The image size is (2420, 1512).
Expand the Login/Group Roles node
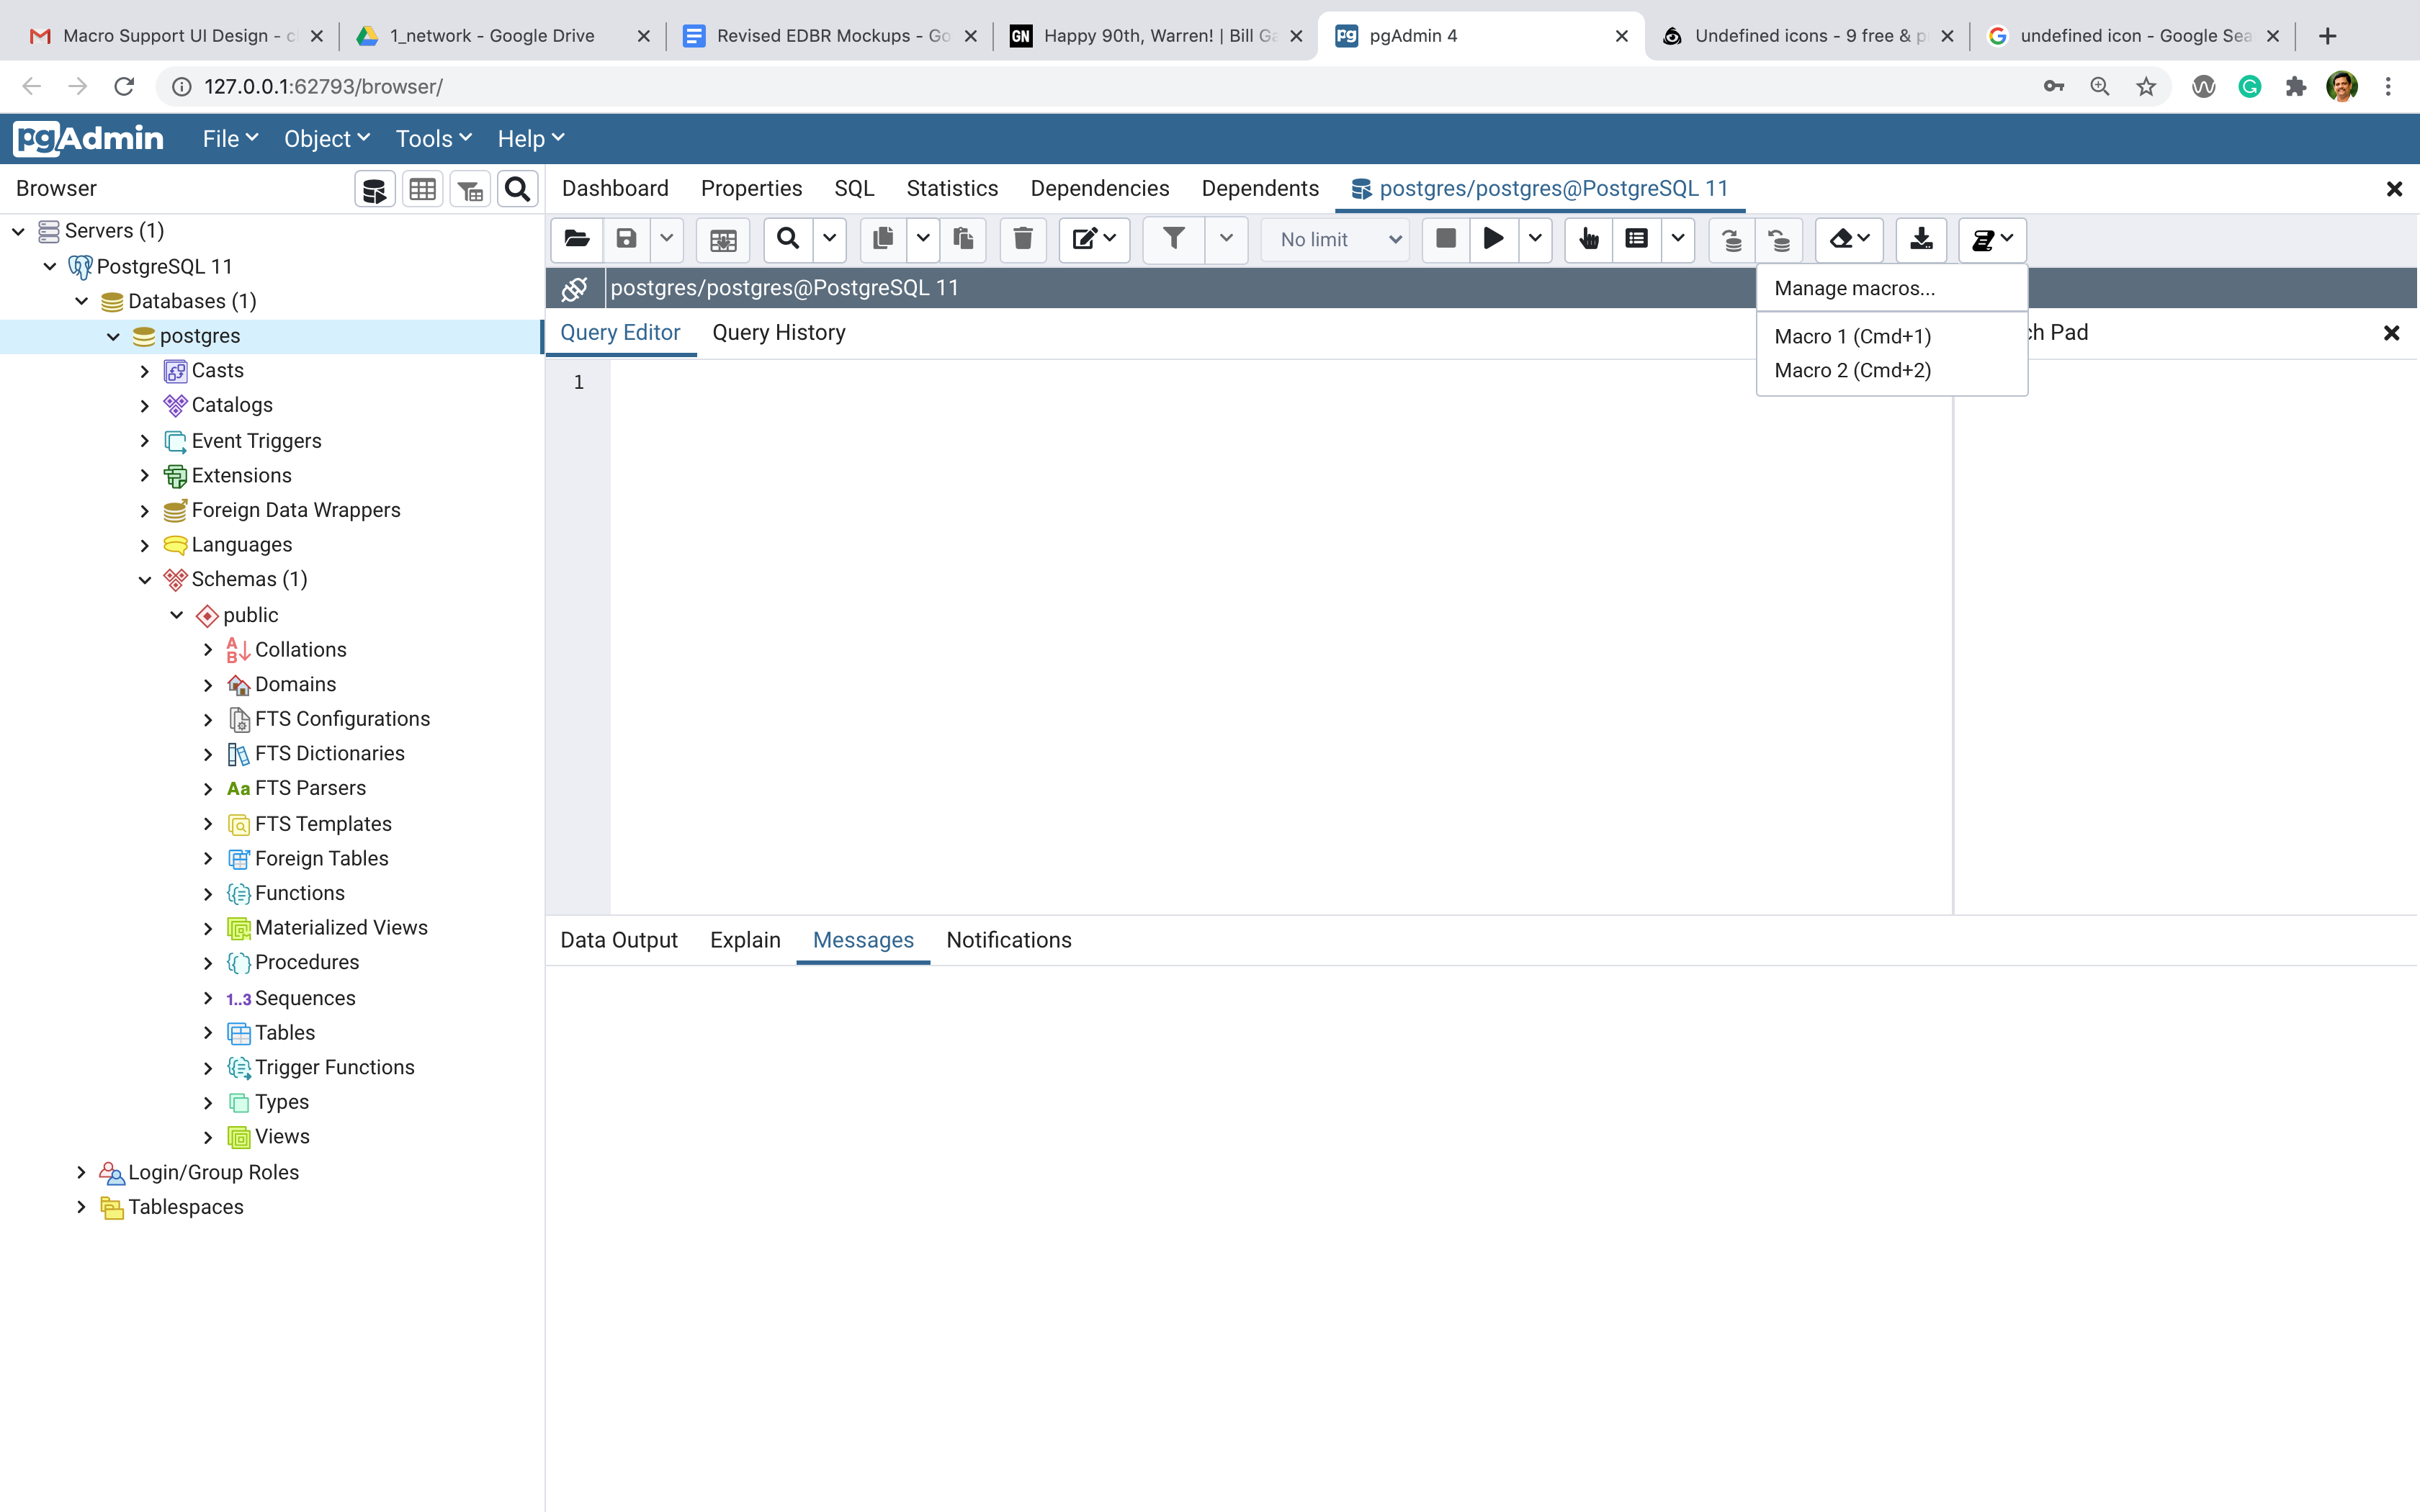(x=82, y=1172)
